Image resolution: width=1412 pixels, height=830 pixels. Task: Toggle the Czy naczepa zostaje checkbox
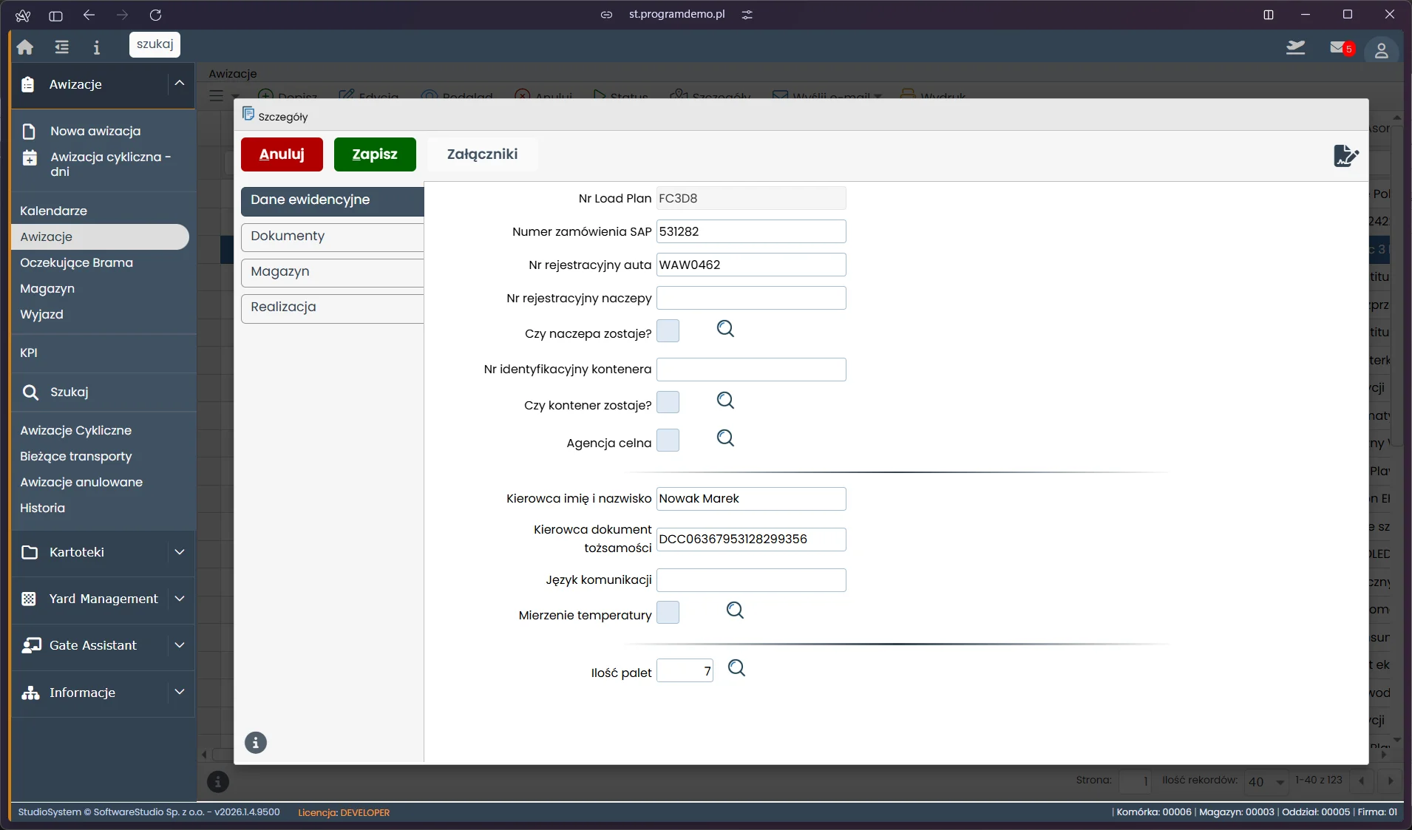[668, 331]
